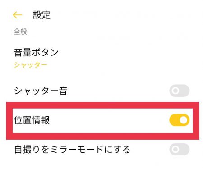Disable the 位置情報 switch
203x169 pixels.
click(x=180, y=120)
